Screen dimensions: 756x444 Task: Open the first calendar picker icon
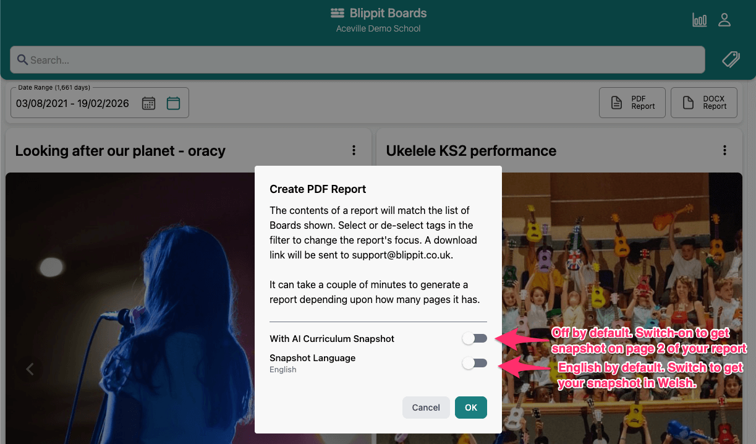click(148, 103)
